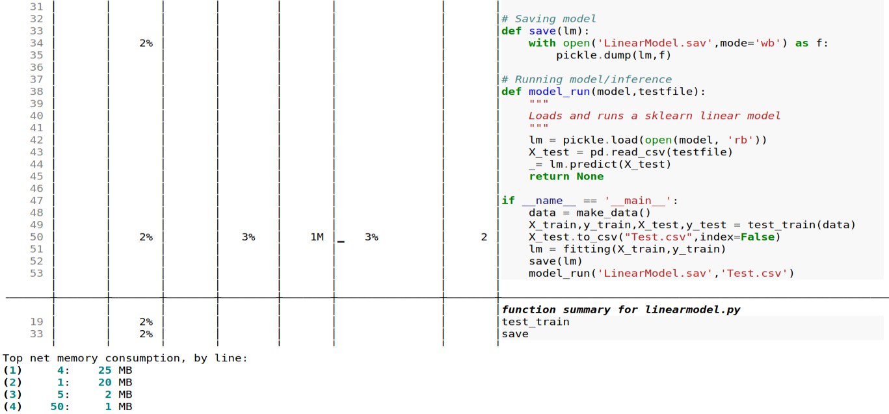
Task: Select the 2% value on line 34
Action: point(146,43)
